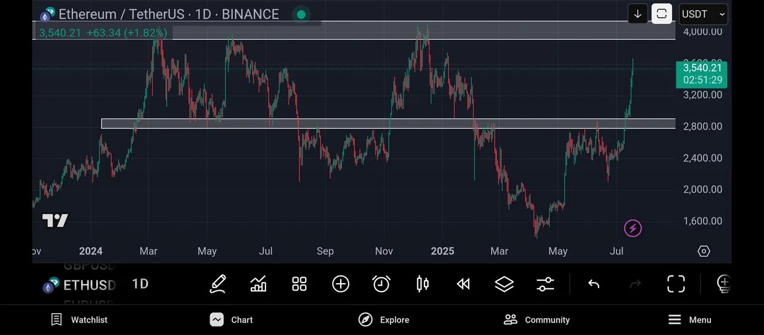Viewport: 764px width, 335px height.
Task: Start bar replay with the rewind icon
Action: [x=463, y=284]
